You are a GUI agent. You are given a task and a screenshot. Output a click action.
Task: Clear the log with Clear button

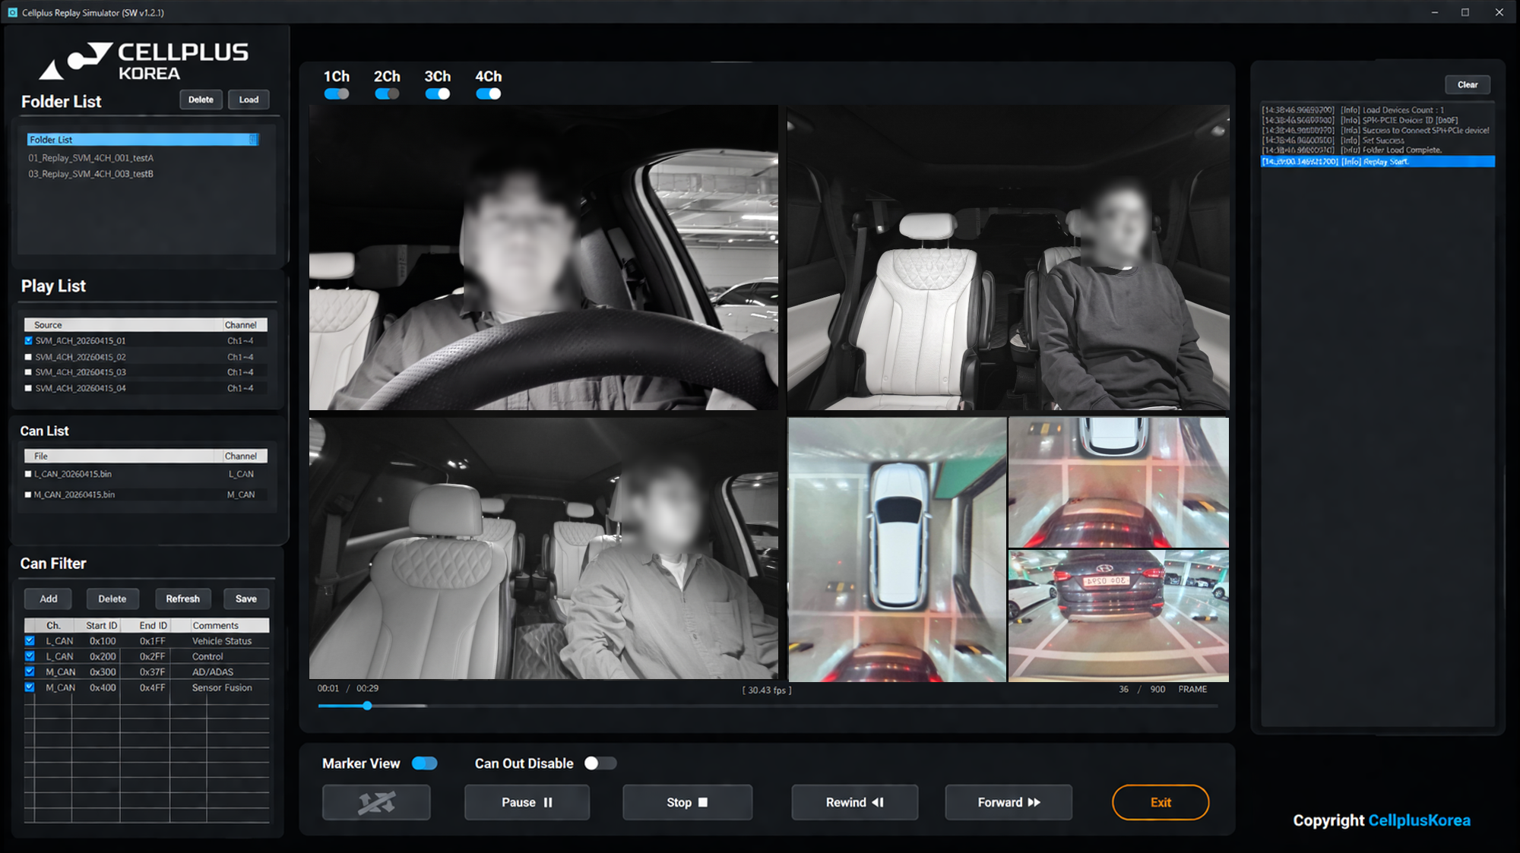1467,84
